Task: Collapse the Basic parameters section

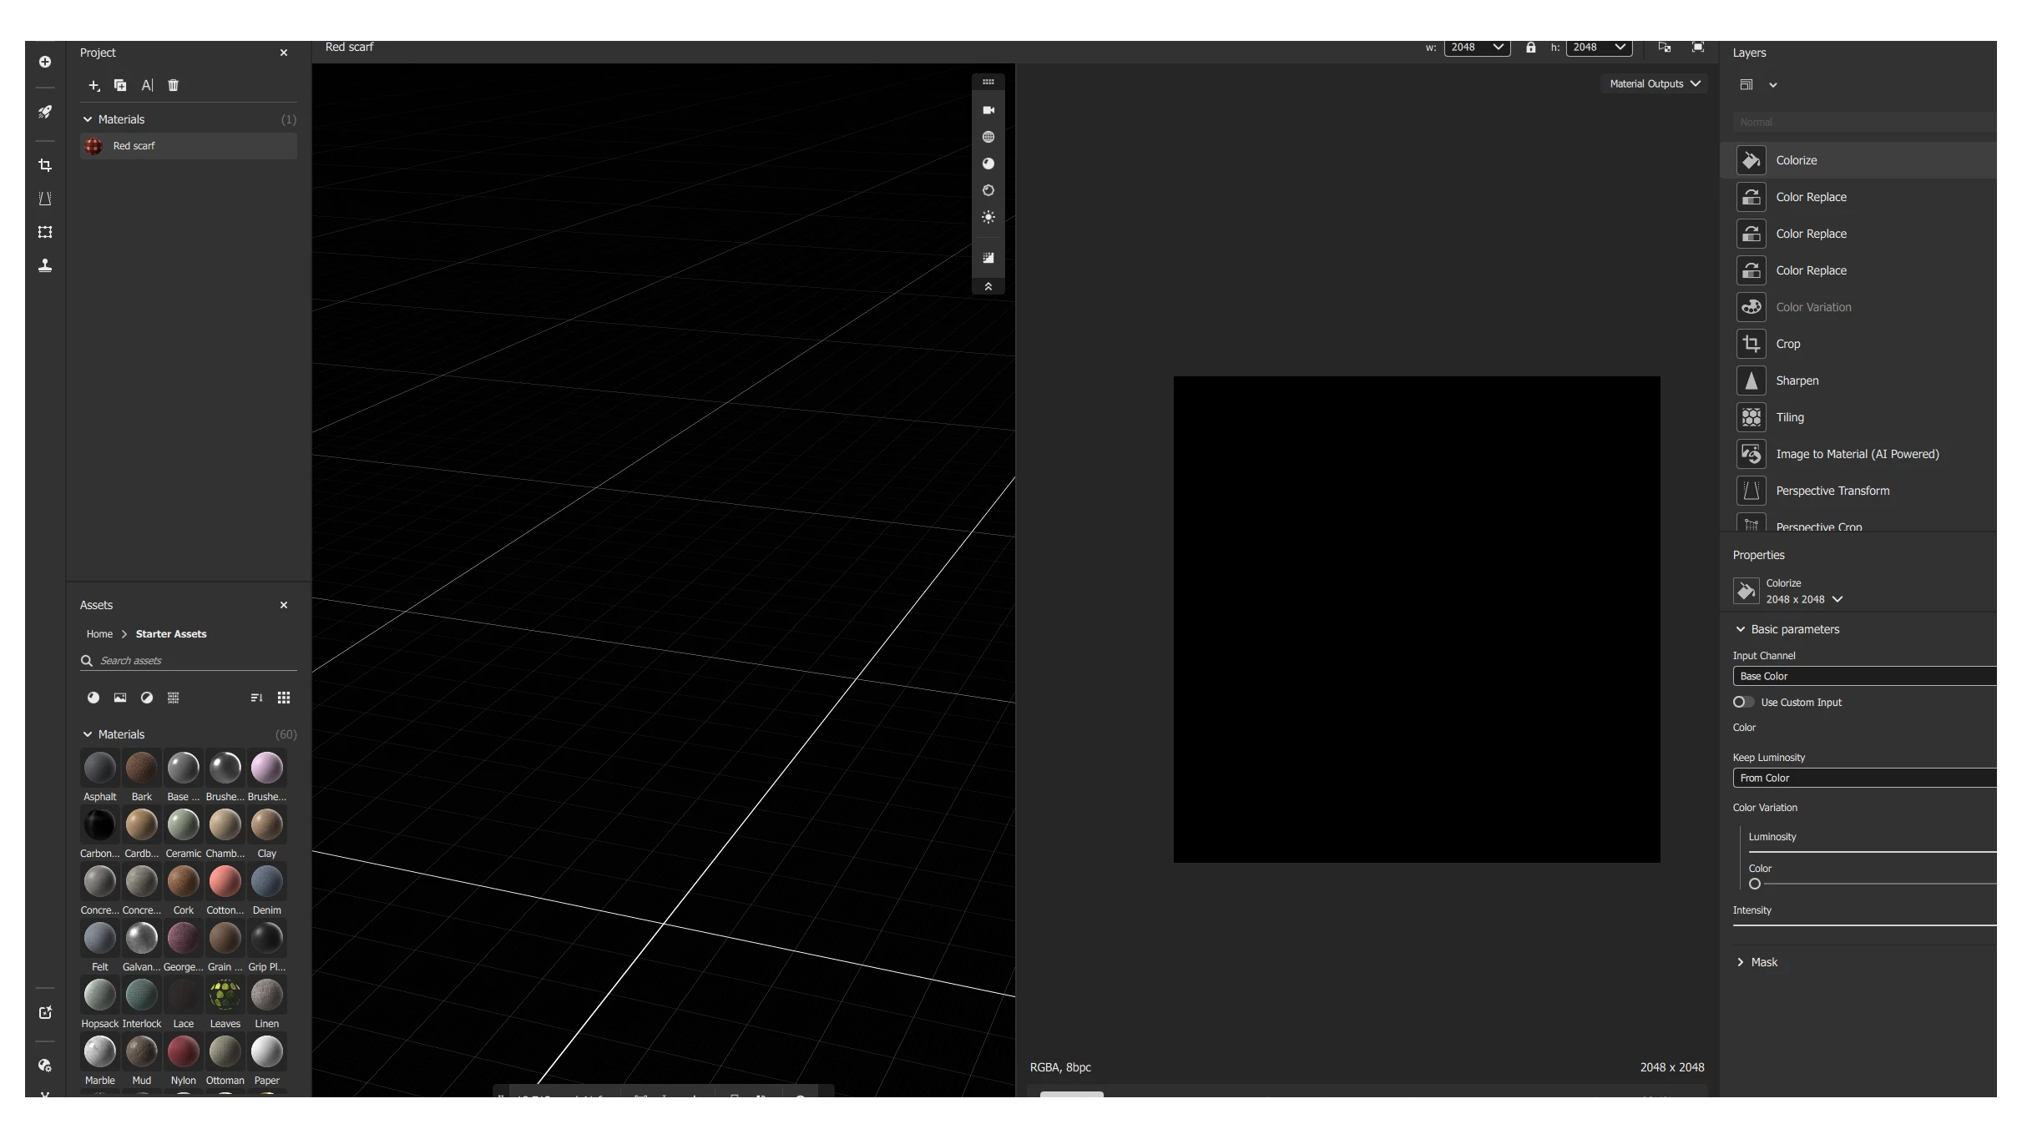Action: pos(1741,629)
